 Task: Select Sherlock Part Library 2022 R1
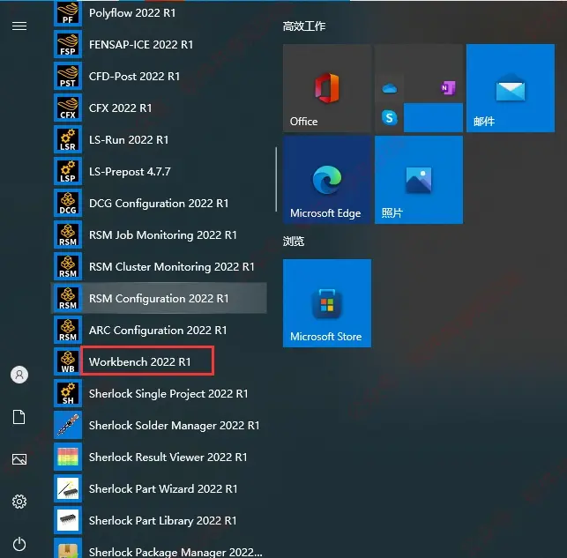[163, 520]
